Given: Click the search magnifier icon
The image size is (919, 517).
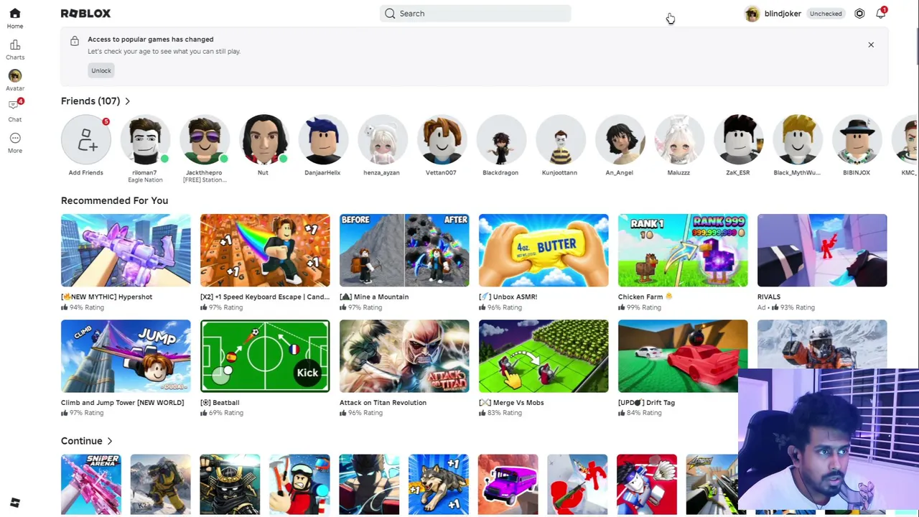Looking at the screenshot, I should [x=390, y=13].
